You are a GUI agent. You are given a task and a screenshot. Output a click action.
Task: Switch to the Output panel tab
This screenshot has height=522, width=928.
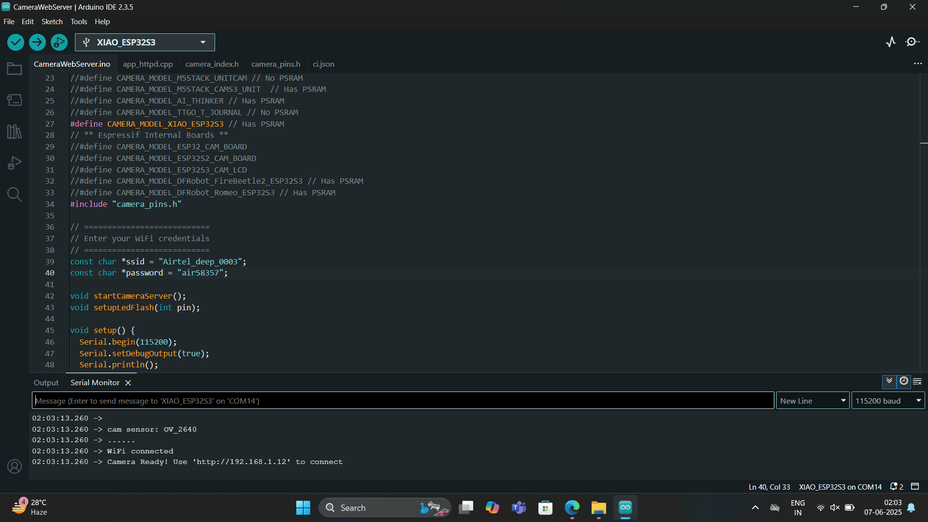tap(46, 383)
